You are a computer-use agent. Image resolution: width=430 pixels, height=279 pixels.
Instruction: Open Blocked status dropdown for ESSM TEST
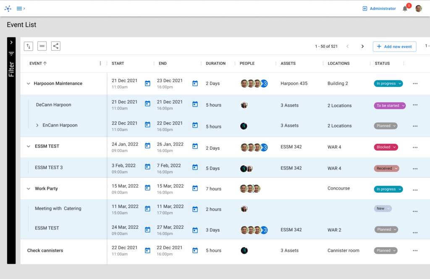pos(386,147)
